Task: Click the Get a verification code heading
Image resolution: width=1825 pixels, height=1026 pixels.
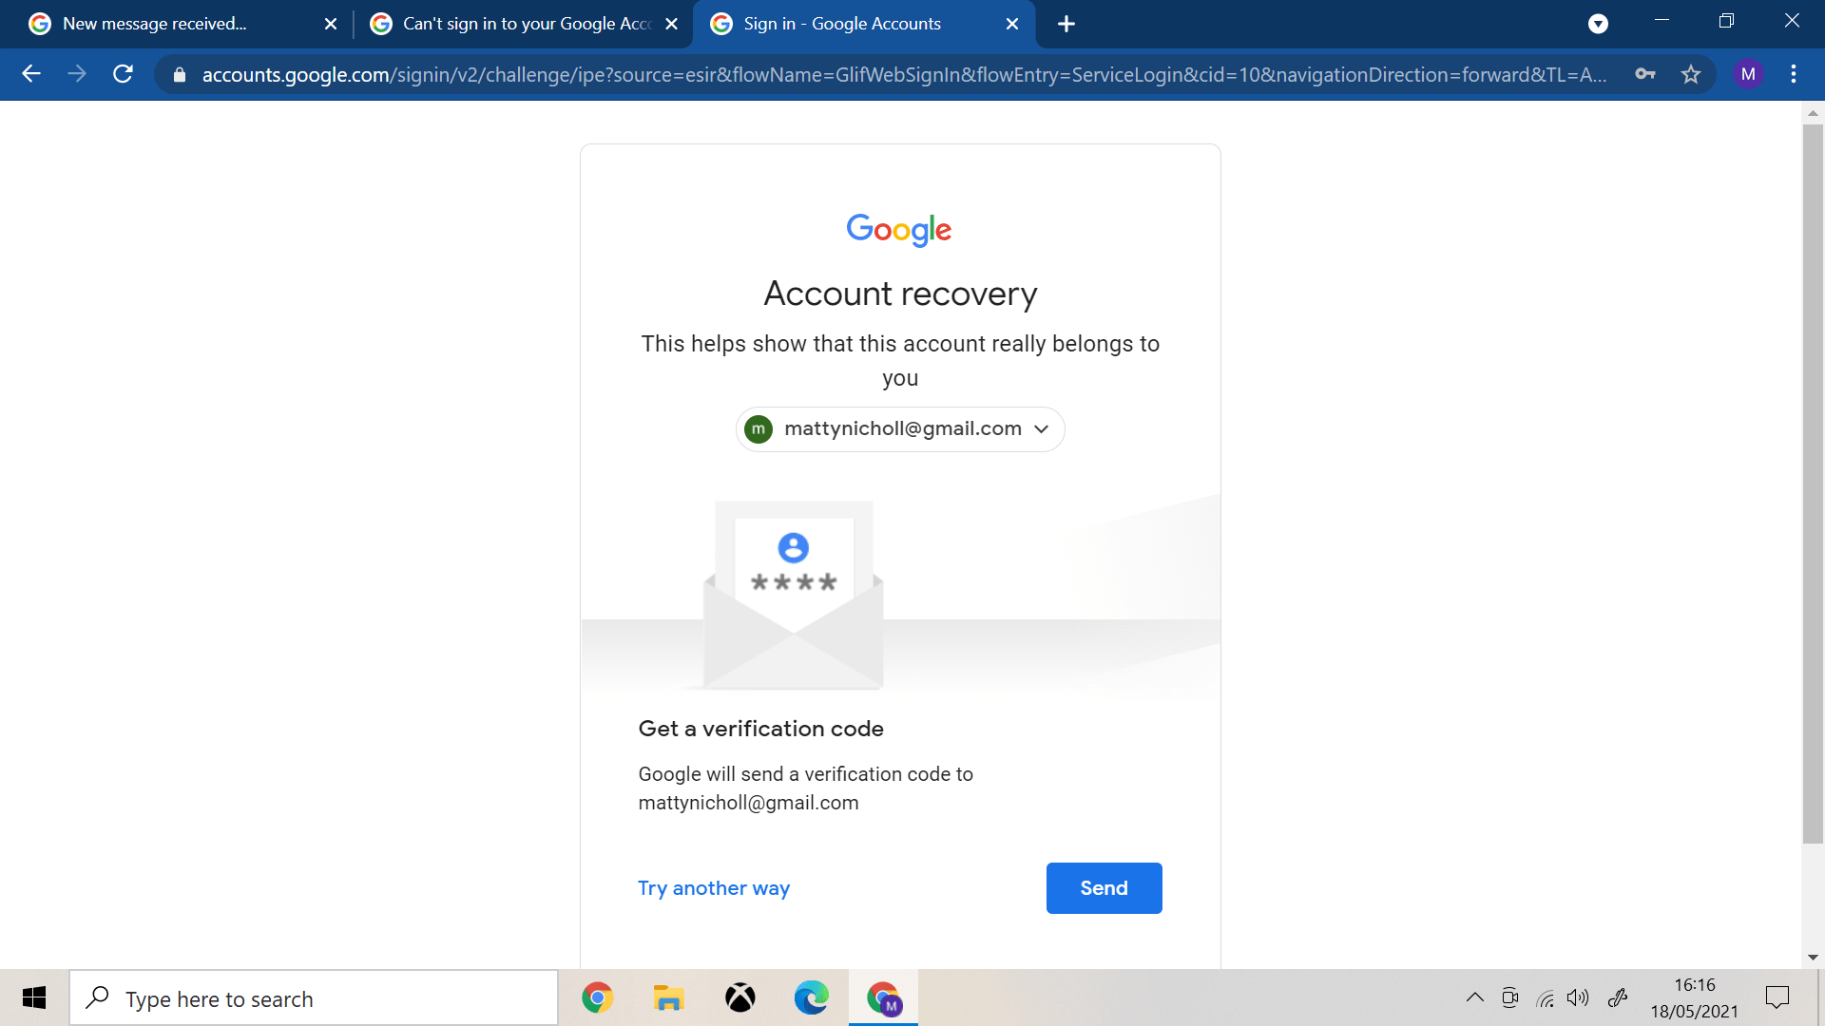Action: tap(761, 729)
